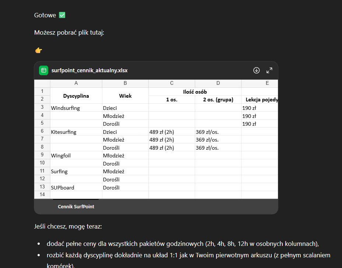Click the Wiek header cell
Image resolution: width=342 pixels, height=268 pixels.
[x=125, y=96]
